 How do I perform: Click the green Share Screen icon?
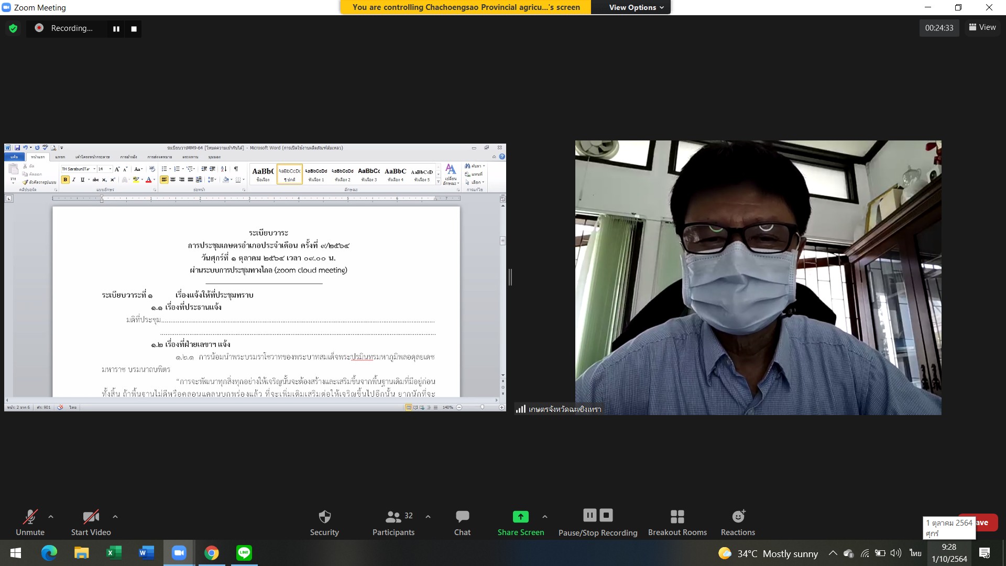click(x=520, y=517)
